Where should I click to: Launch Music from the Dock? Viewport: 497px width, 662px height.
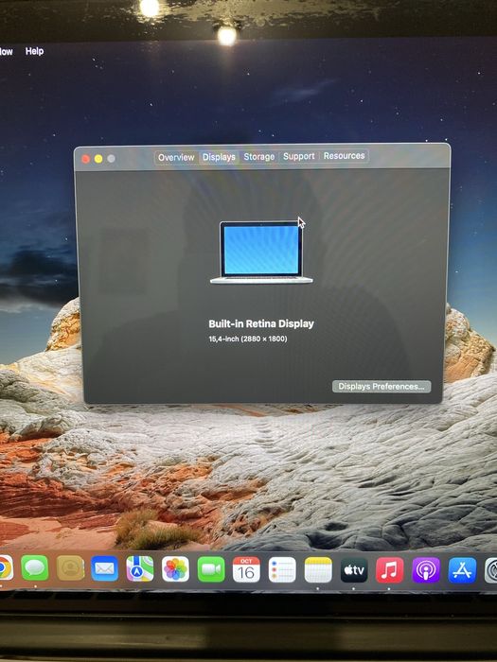coord(390,570)
